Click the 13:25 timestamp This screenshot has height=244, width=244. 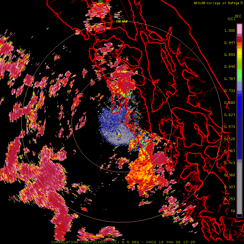189,242
